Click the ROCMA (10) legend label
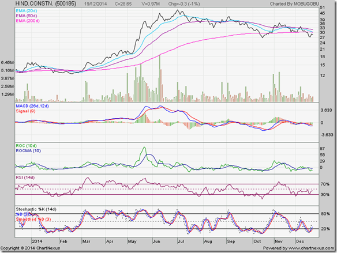 pyautogui.click(x=28, y=150)
